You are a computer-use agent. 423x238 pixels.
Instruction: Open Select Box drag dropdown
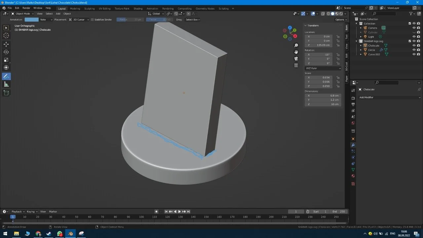click(x=192, y=20)
